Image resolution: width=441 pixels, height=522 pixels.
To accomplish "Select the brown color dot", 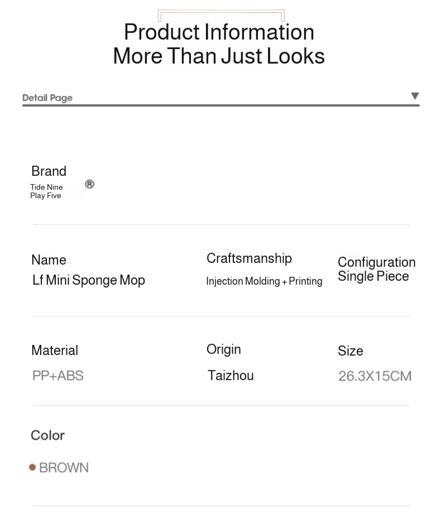I will [x=32, y=467].
